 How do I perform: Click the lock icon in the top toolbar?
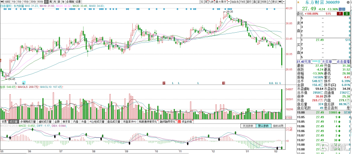pos(269,2)
